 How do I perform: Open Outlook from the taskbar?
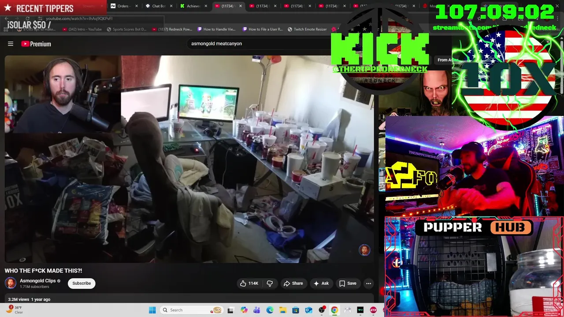click(309, 310)
